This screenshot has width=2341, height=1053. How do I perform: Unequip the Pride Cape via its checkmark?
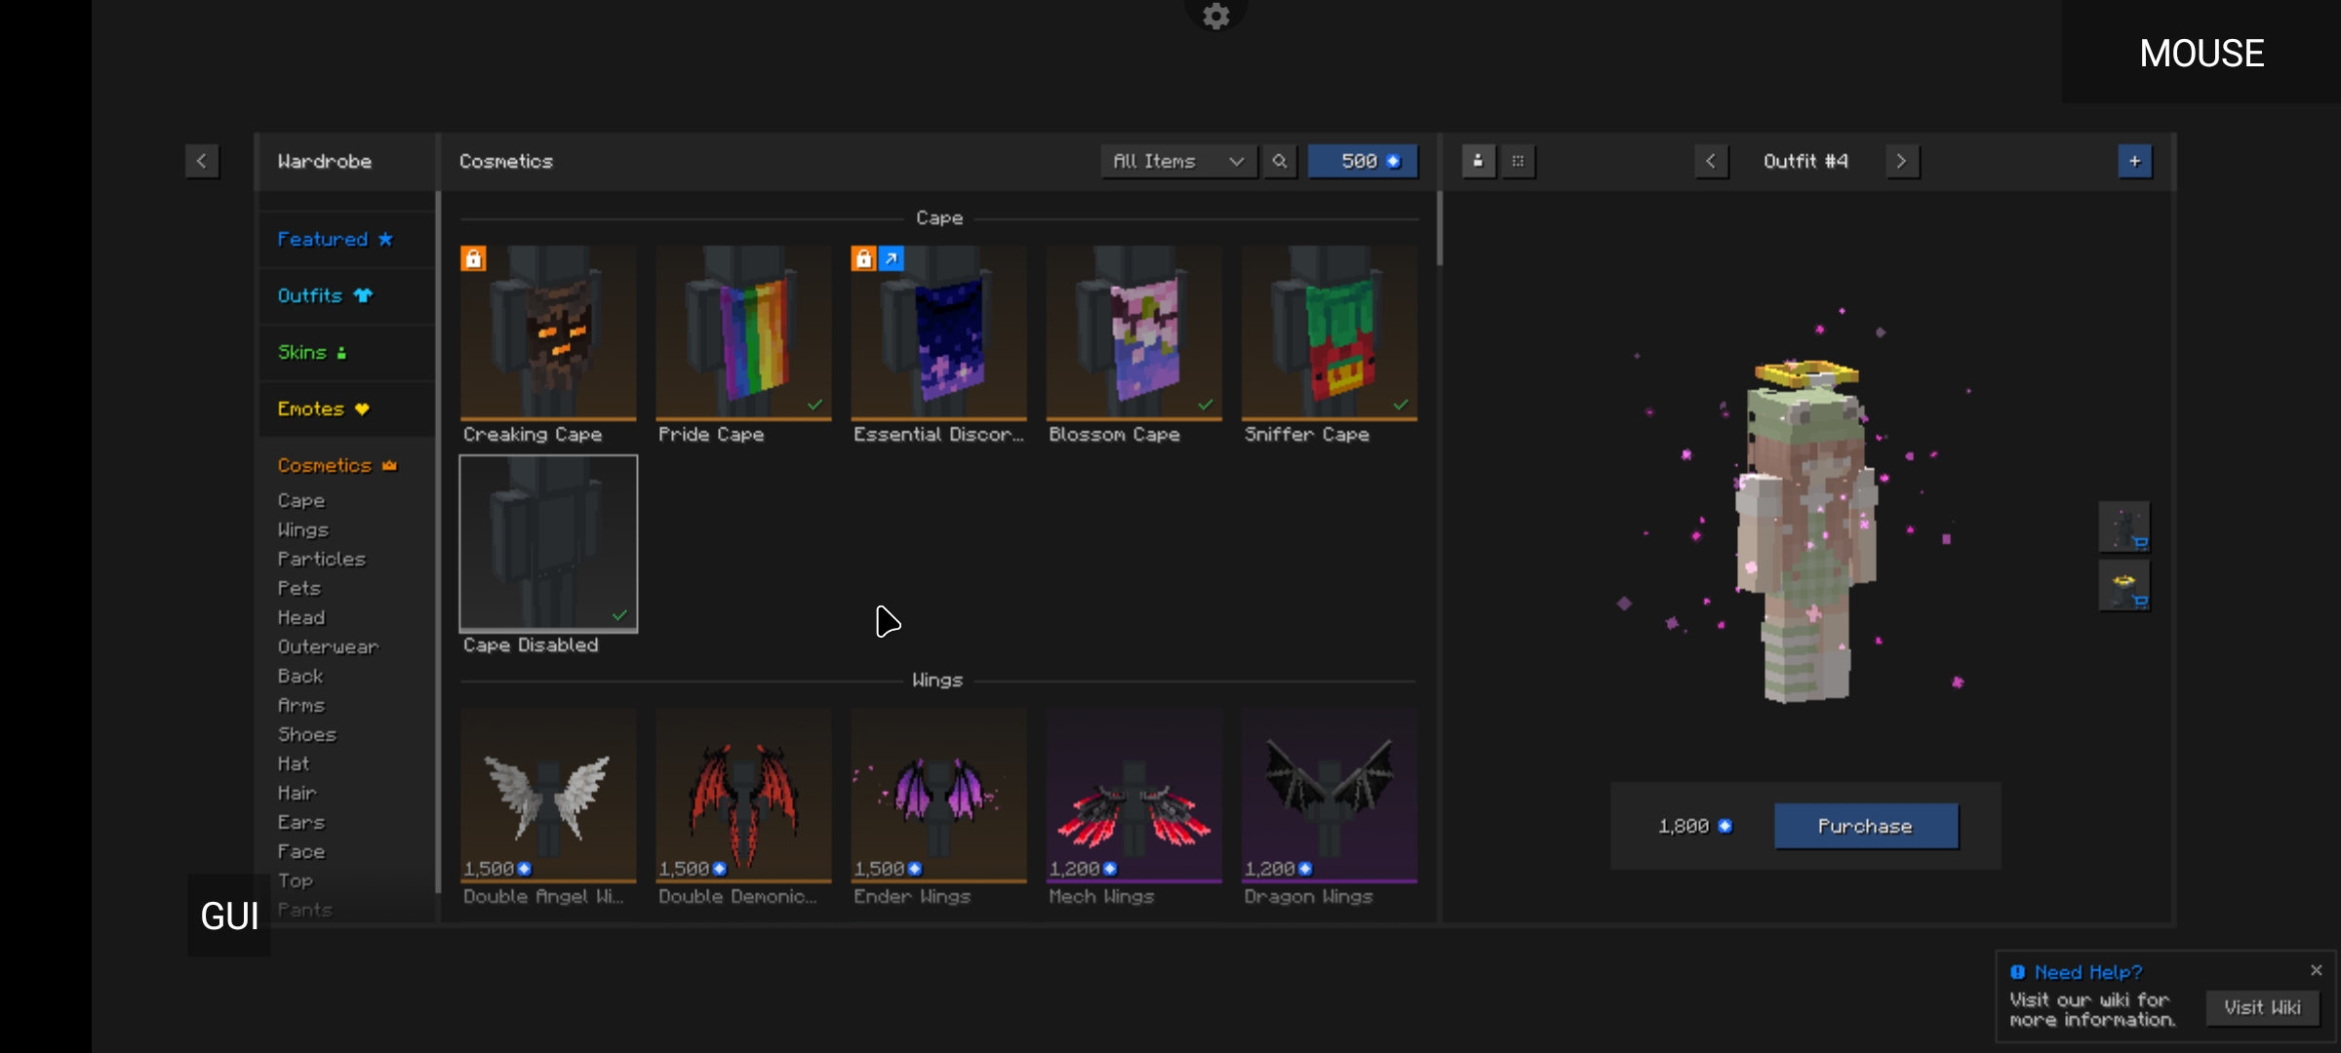(x=815, y=404)
